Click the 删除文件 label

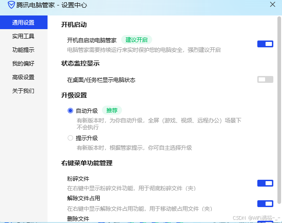coord(78,219)
